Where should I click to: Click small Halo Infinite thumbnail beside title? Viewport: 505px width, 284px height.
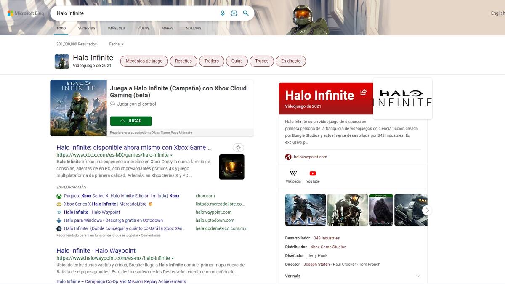pyautogui.click(x=62, y=61)
